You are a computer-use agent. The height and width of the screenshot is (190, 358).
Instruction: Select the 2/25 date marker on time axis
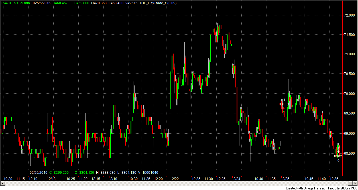[286, 179]
